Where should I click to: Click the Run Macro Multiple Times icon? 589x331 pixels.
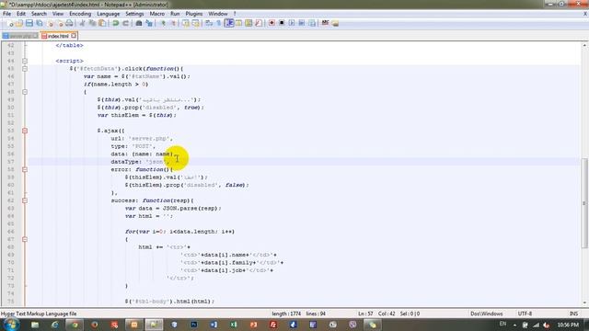coord(302,23)
